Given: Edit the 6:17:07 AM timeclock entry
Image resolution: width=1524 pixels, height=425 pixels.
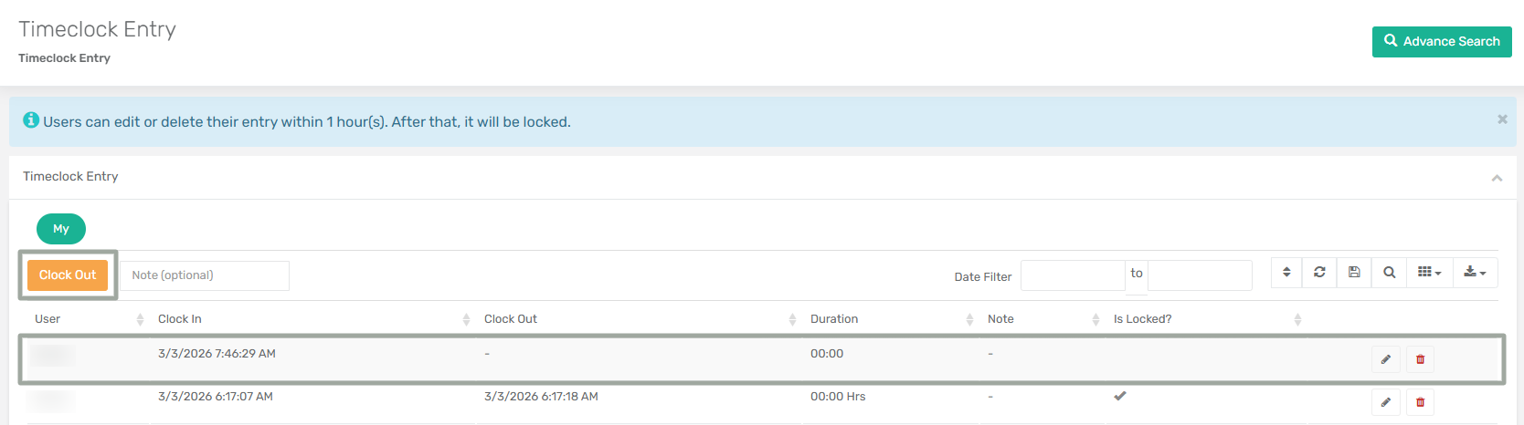Looking at the screenshot, I should point(1385,402).
